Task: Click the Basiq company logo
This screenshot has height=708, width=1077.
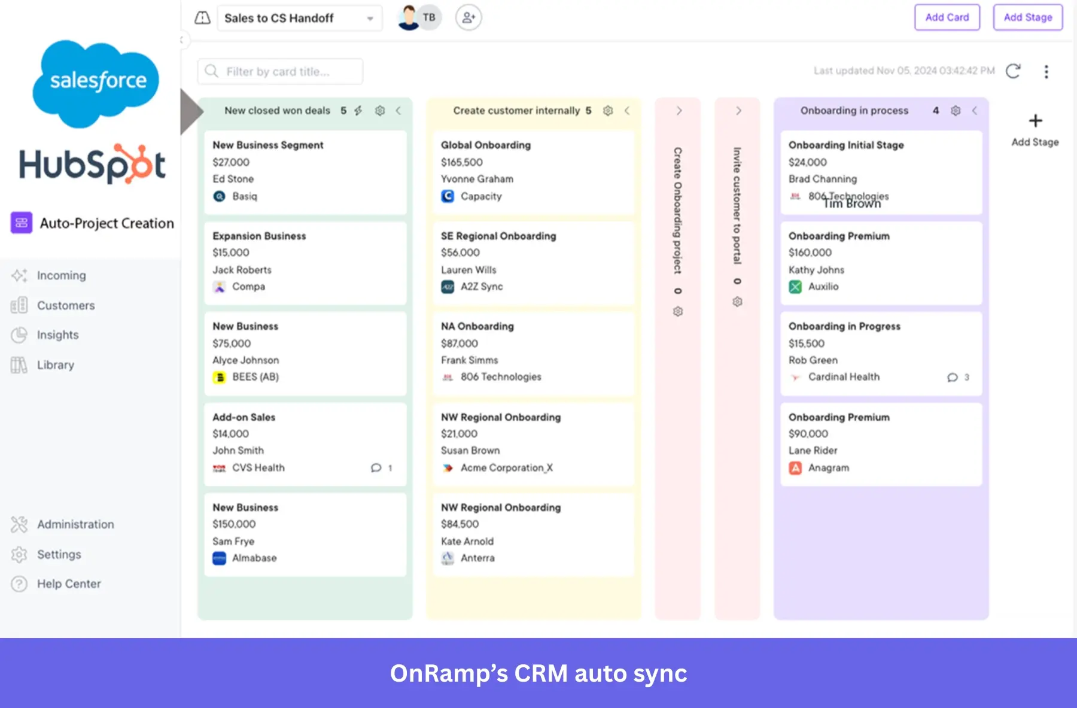Action: coord(220,196)
